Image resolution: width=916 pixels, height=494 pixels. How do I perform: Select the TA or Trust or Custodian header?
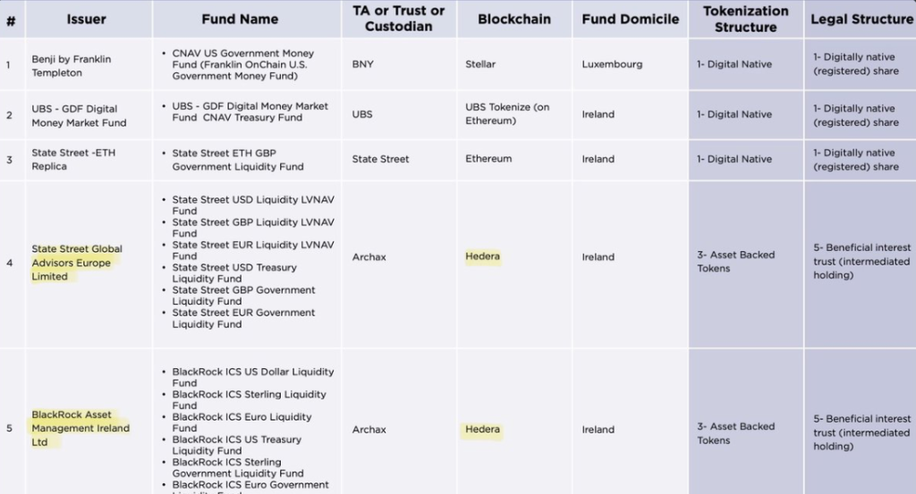pyautogui.click(x=399, y=19)
